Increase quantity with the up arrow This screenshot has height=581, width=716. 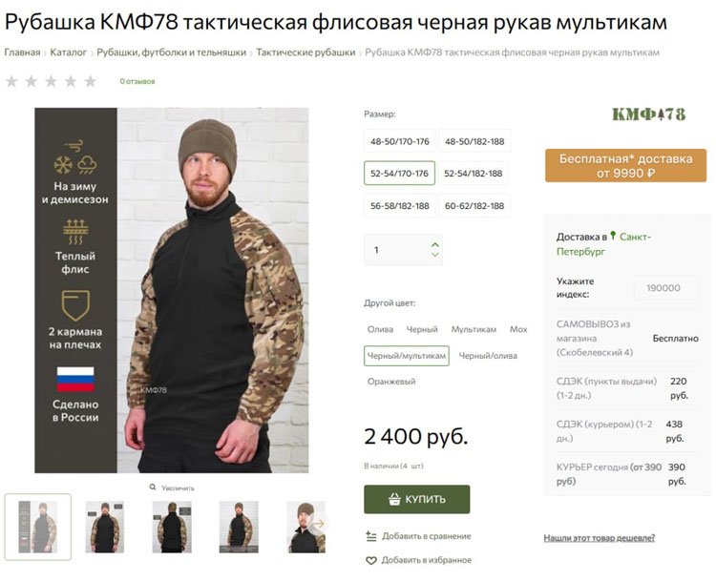[x=435, y=244]
